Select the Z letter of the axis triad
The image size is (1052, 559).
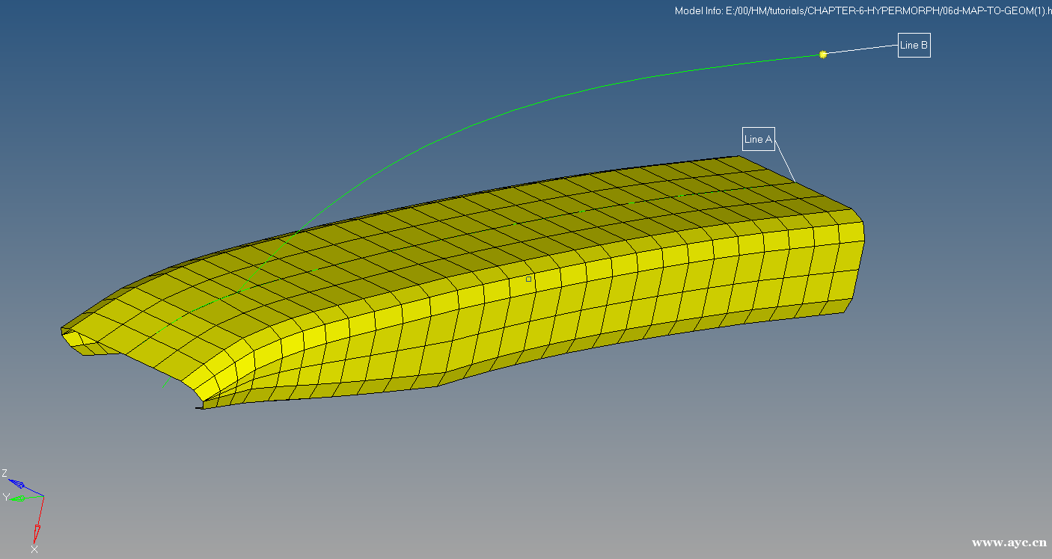[4, 473]
